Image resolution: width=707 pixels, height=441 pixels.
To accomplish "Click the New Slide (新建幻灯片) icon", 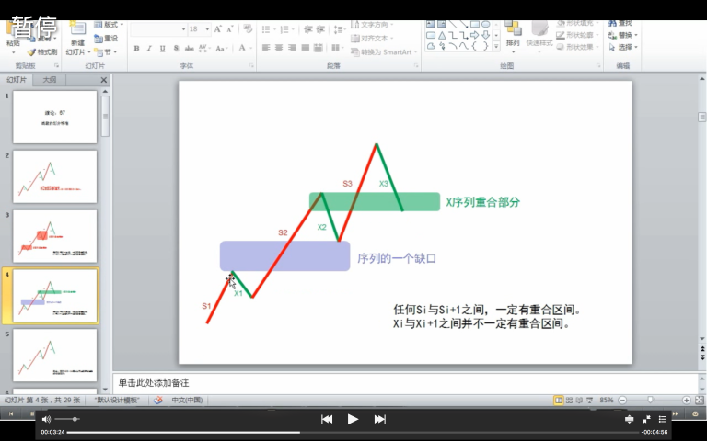I will (x=77, y=31).
